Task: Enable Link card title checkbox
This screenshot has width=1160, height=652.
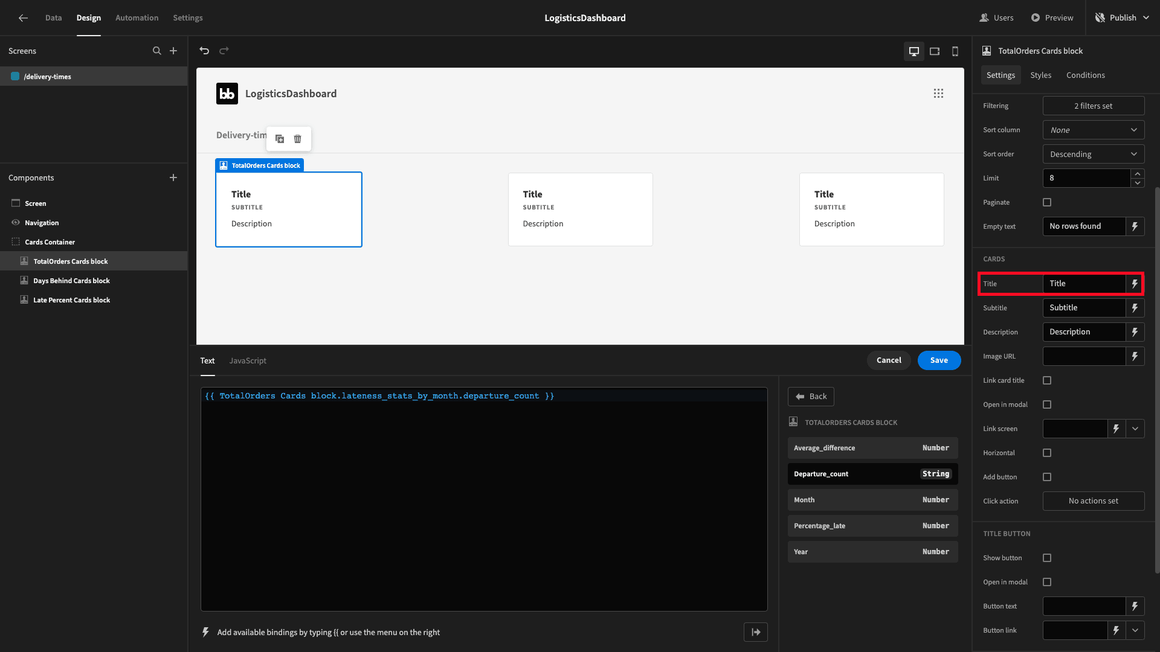Action: [x=1047, y=380]
